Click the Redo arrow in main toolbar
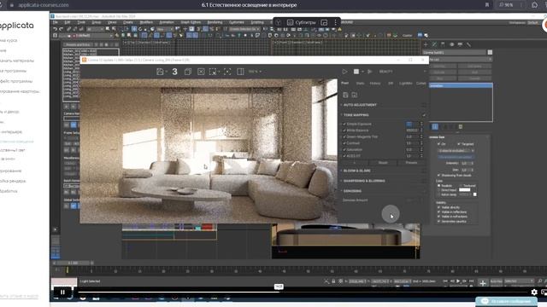This screenshot has height=307, width=547. [x=61, y=29]
